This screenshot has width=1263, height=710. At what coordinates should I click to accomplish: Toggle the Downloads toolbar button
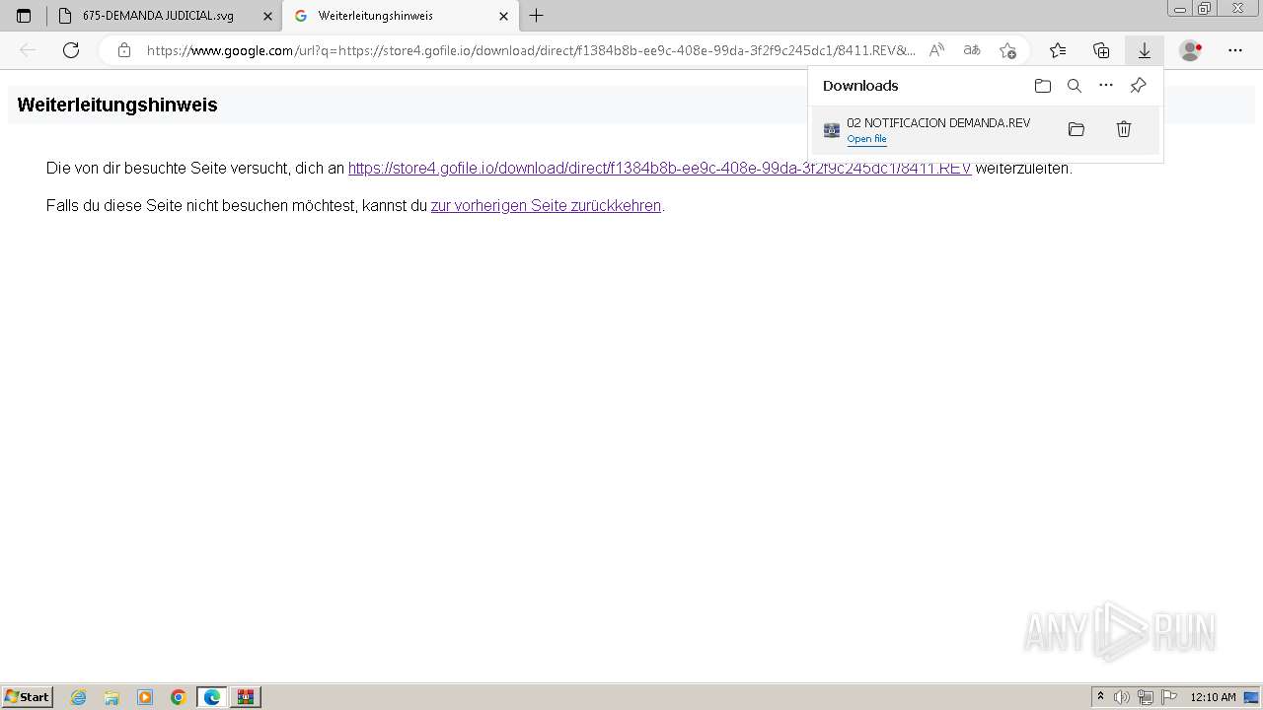pos(1145,50)
